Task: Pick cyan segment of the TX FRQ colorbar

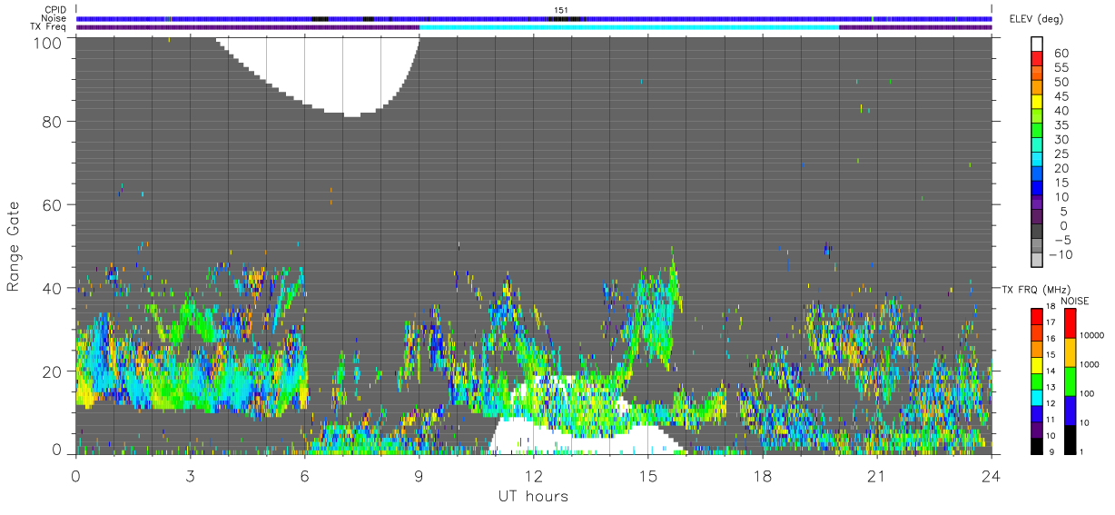Action: (1037, 396)
